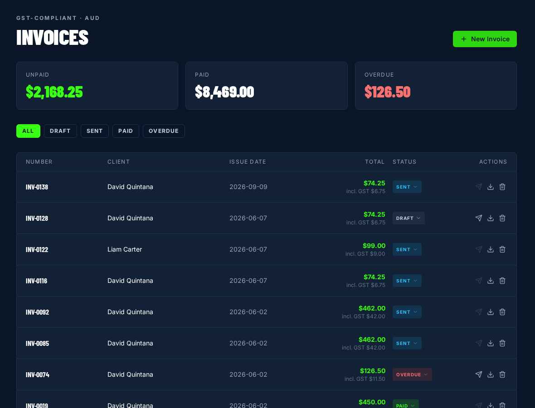Open the Overdue status dropdown for INV-0074
This screenshot has width=535, height=408.
click(x=412, y=374)
